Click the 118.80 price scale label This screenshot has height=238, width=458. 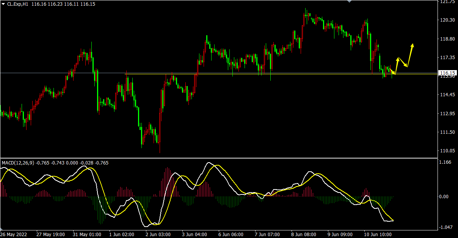click(447, 39)
